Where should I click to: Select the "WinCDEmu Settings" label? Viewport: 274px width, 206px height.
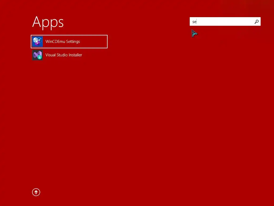pyautogui.click(x=63, y=42)
